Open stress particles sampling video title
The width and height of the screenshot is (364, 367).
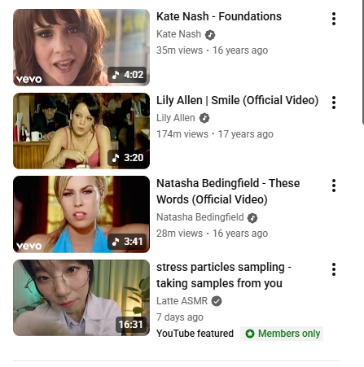point(224,275)
